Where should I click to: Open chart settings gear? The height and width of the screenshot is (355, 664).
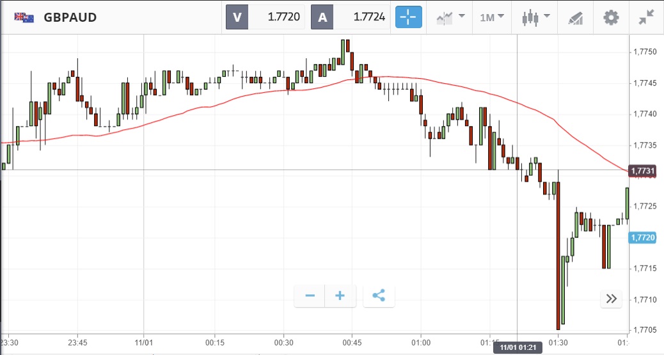[611, 17]
